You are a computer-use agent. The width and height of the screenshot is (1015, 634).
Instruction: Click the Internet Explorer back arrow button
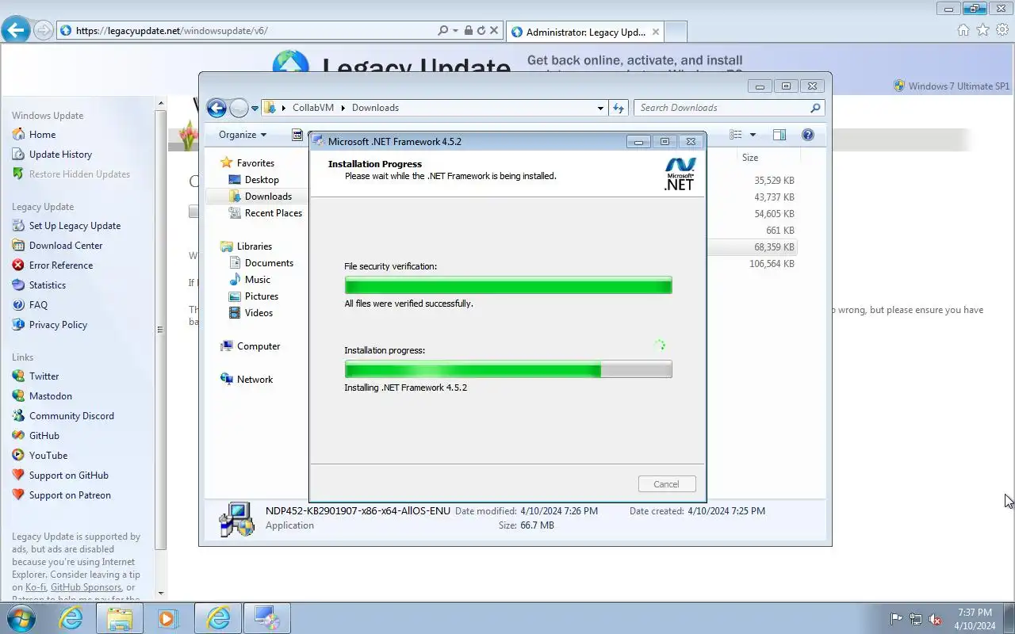15,30
